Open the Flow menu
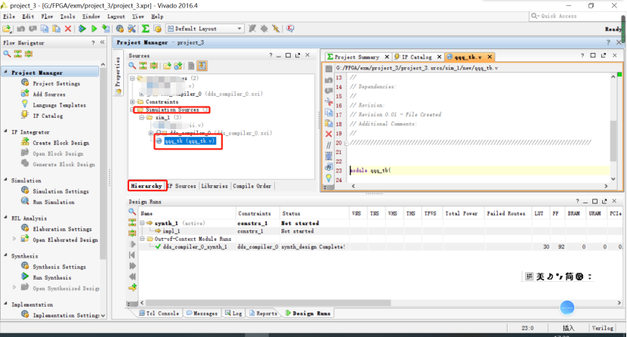 [x=47, y=17]
